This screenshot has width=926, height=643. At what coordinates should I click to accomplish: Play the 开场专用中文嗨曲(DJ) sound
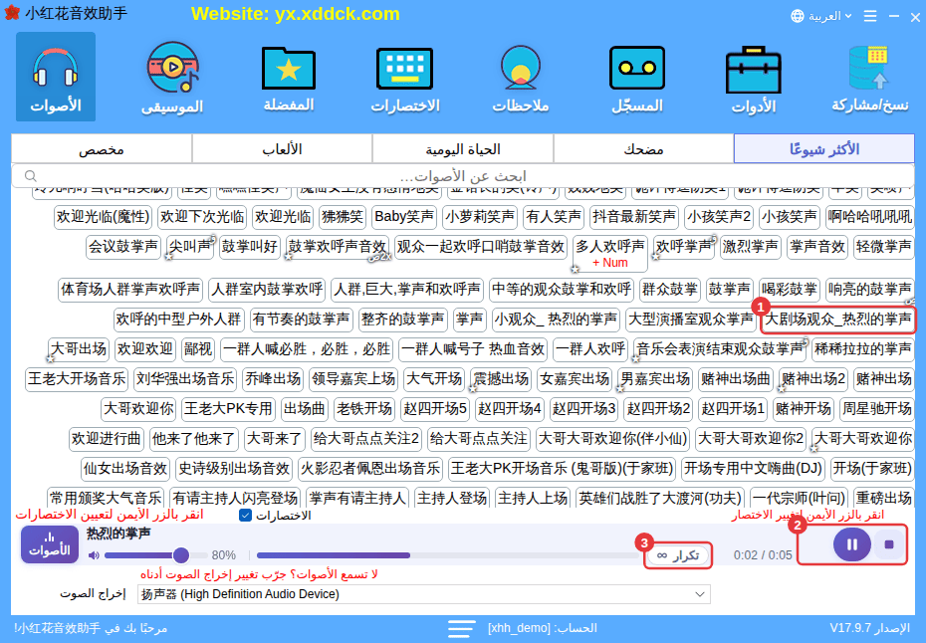(753, 469)
